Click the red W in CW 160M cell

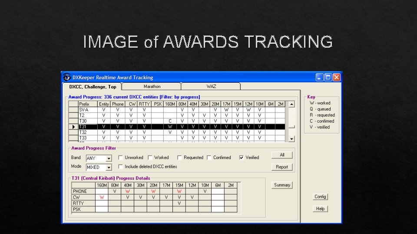[102, 198]
